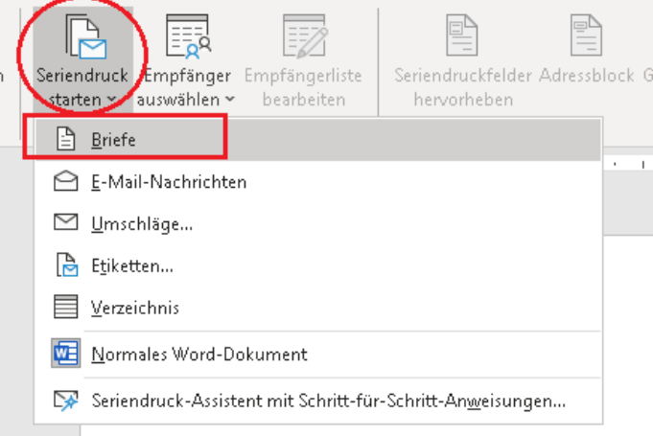Open the Empfänger auswählen dropdown
653x436 pixels.
point(187,60)
